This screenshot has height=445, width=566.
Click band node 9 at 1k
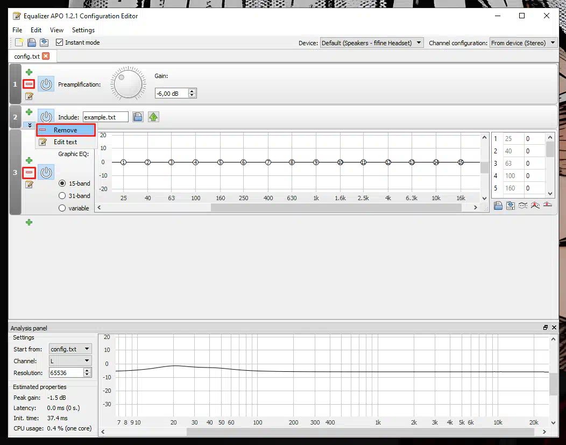pyautogui.click(x=316, y=163)
